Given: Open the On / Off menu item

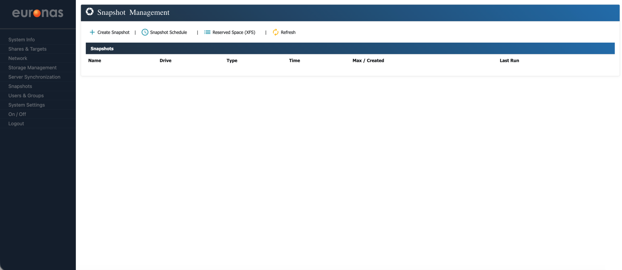Looking at the screenshot, I should [x=17, y=114].
